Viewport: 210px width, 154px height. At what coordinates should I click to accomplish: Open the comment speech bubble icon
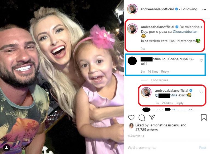tap(142, 118)
